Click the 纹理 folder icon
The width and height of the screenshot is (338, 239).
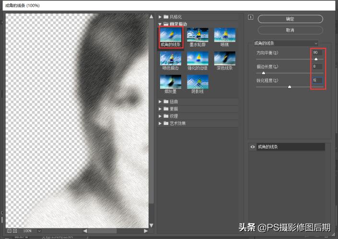[x=166, y=116]
